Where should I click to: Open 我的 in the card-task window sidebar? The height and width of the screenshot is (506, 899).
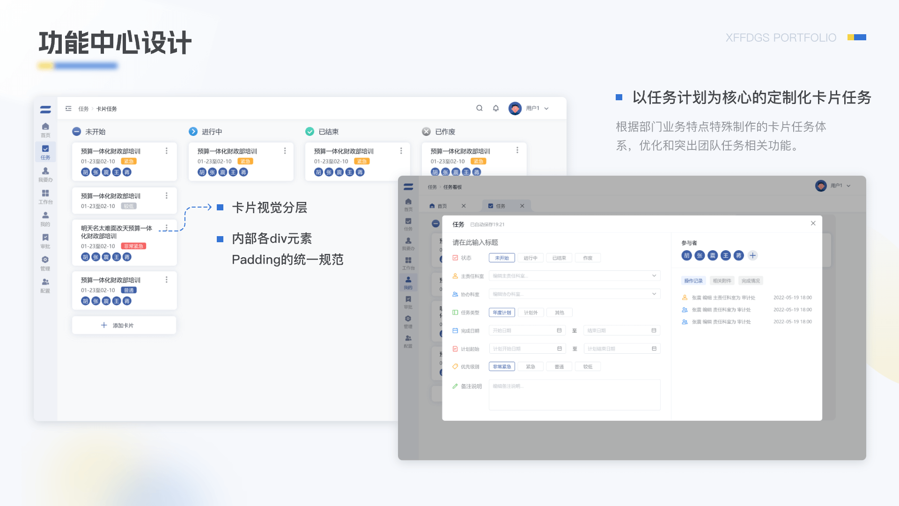pos(45,219)
